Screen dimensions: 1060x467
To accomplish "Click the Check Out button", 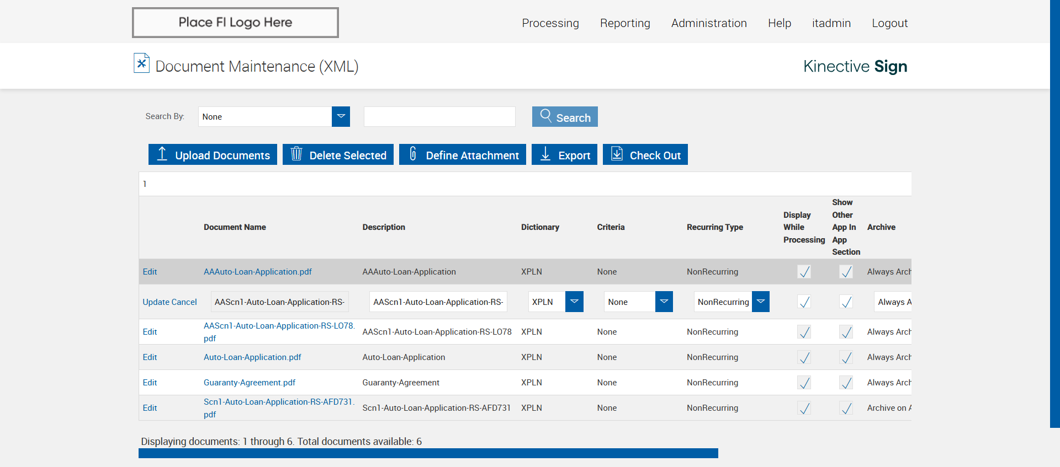I will coord(645,154).
